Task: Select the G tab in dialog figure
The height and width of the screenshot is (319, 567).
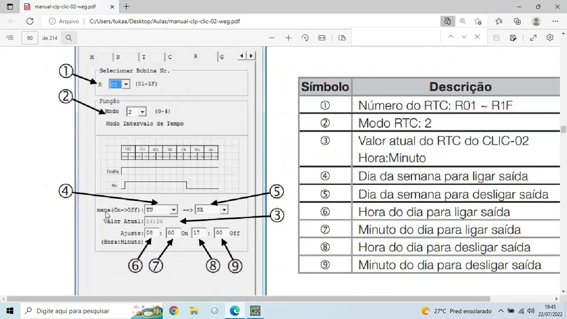Action: 222,57
